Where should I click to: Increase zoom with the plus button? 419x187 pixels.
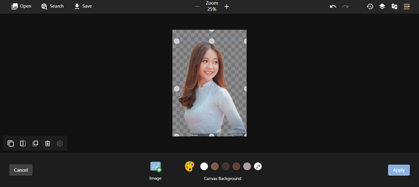pyautogui.click(x=227, y=6)
